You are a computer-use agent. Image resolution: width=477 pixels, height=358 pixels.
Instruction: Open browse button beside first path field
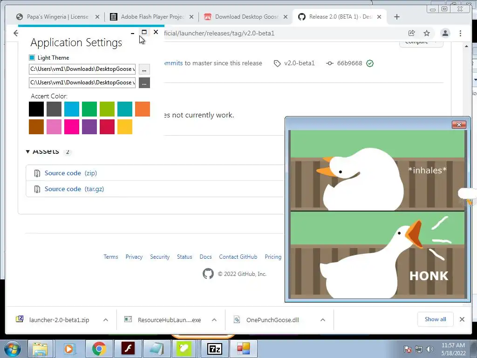tap(144, 69)
